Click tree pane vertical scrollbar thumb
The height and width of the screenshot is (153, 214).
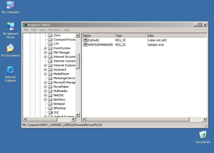78,61
